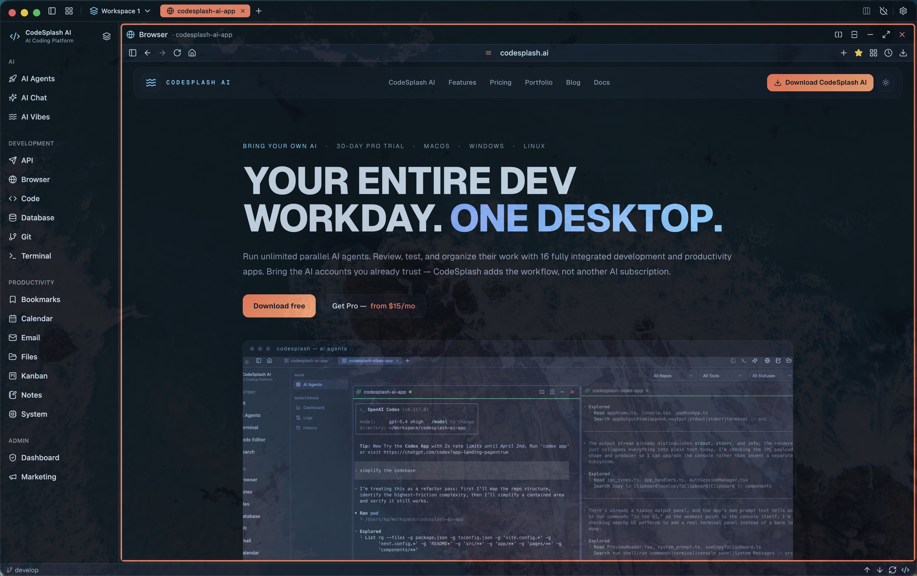The width and height of the screenshot is (917, 576).
Task: Close the codesplash-ai-app tab
Action: pyautogui.click(x=243, y=11)
